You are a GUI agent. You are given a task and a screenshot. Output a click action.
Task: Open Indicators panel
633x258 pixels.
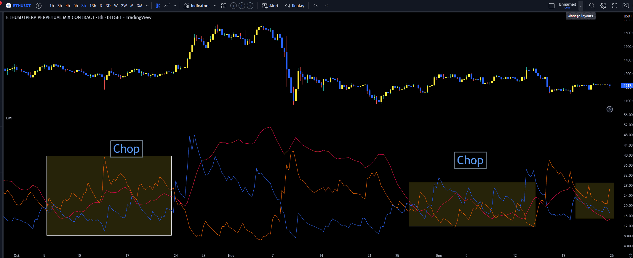tap(196, 6)
